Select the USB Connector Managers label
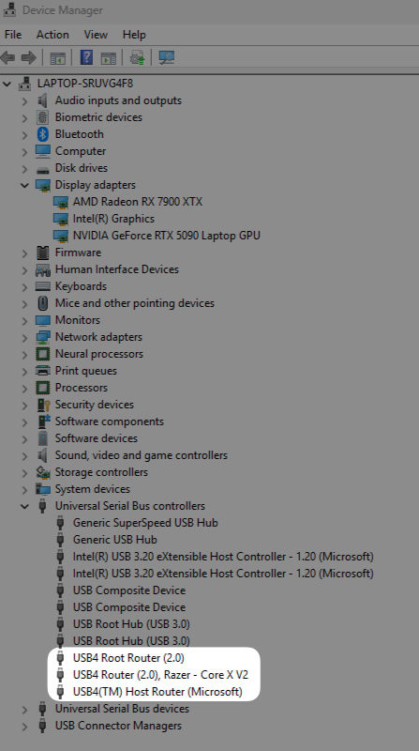The width and height of the screenshot is (419, 751). tap(118, 726)
